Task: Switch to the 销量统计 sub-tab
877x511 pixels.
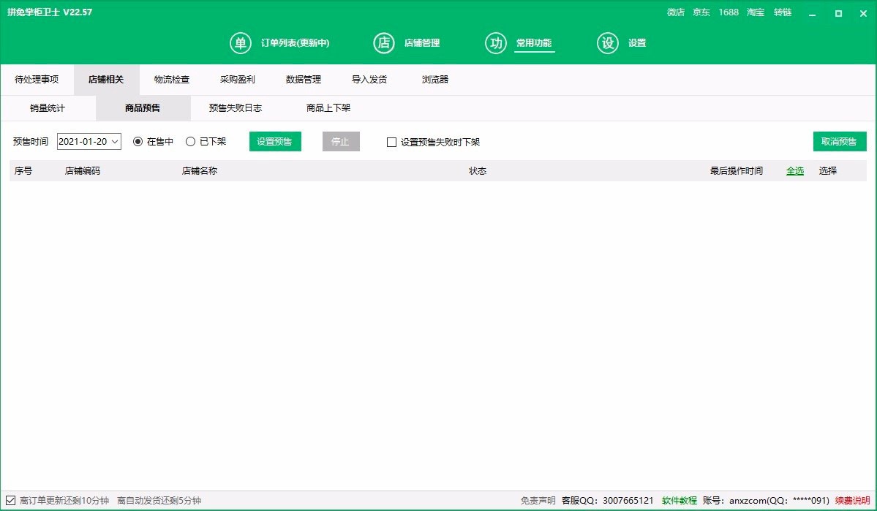Action: point(48,108)
